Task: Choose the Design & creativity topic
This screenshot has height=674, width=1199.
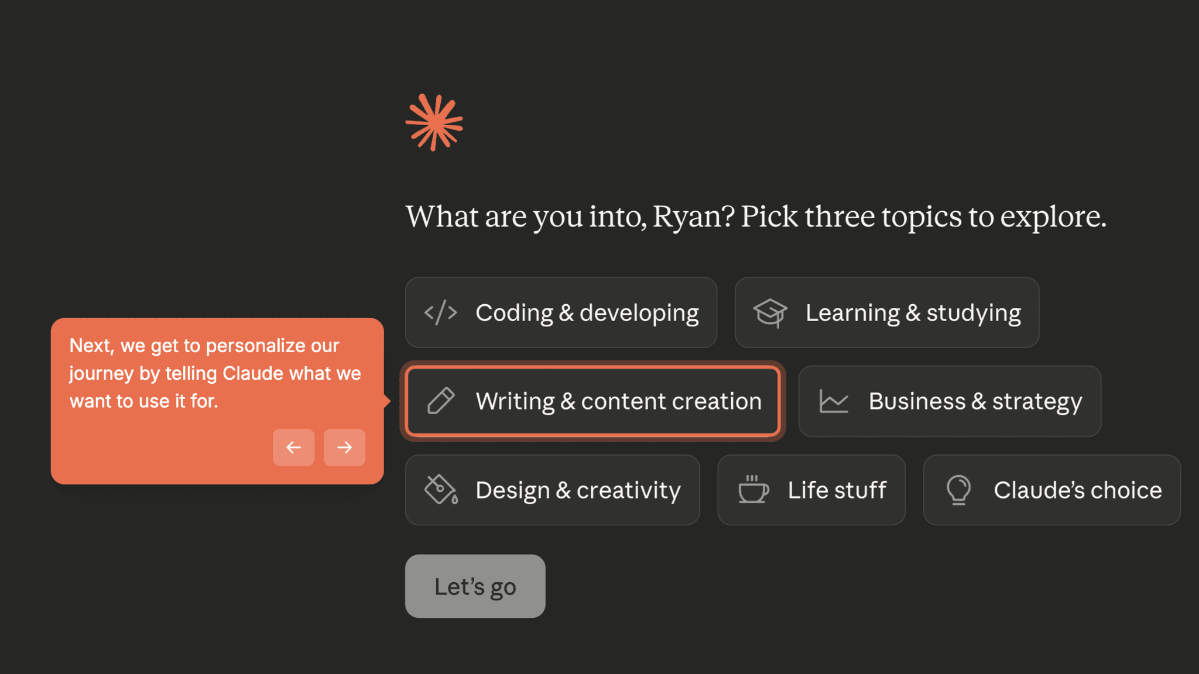Action: point(552,490)
